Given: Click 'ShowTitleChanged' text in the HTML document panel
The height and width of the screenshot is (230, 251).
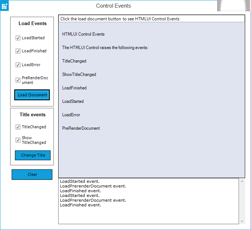Looking at the screenshot, I should (79, 74).
